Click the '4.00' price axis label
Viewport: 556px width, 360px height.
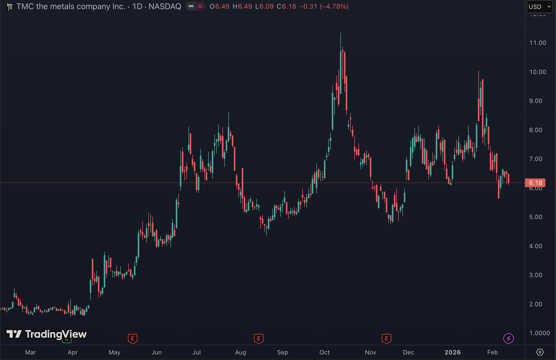[536, 246]
